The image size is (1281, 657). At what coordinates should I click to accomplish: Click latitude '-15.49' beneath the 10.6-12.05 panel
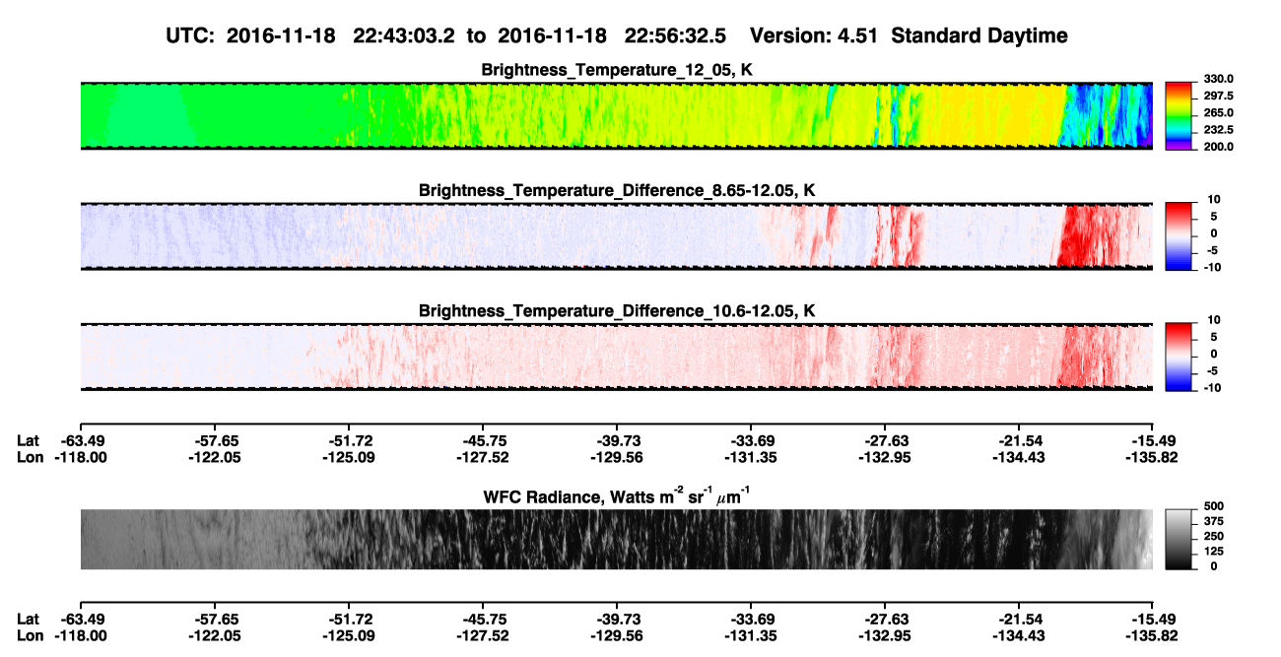coord(1153,441)
